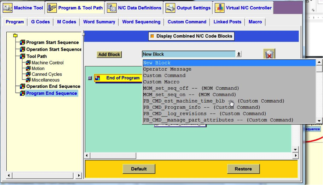Collapse the End of Program event

point(90,78)
